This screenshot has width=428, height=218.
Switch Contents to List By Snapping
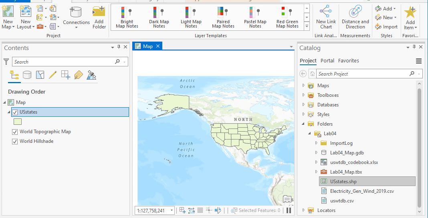(x=65, y=75)
